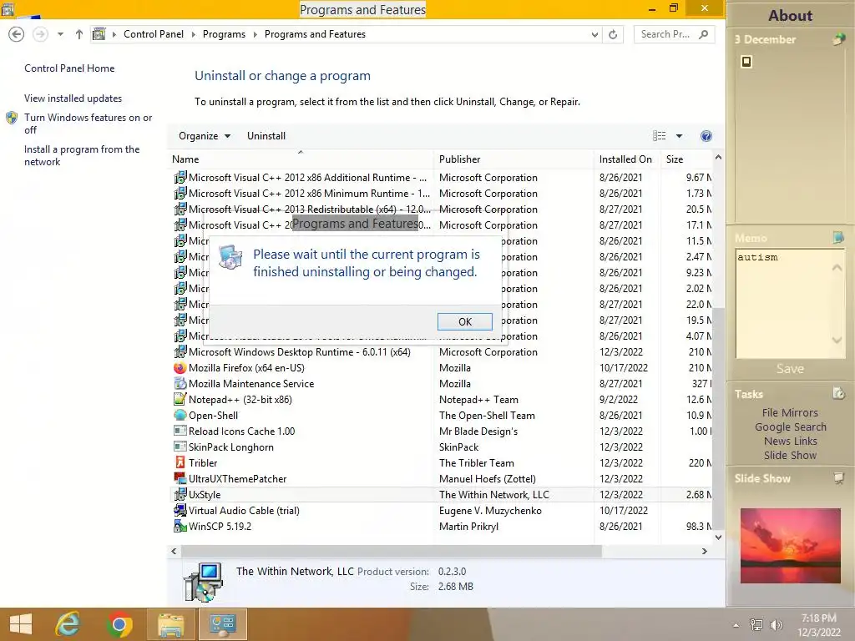Screen dimensions: 855x641
Task: Click the horizontal scrollbar left arrow
Action: click(174, 551)
